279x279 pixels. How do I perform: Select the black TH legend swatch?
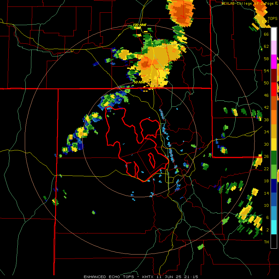tap(274, 241)
